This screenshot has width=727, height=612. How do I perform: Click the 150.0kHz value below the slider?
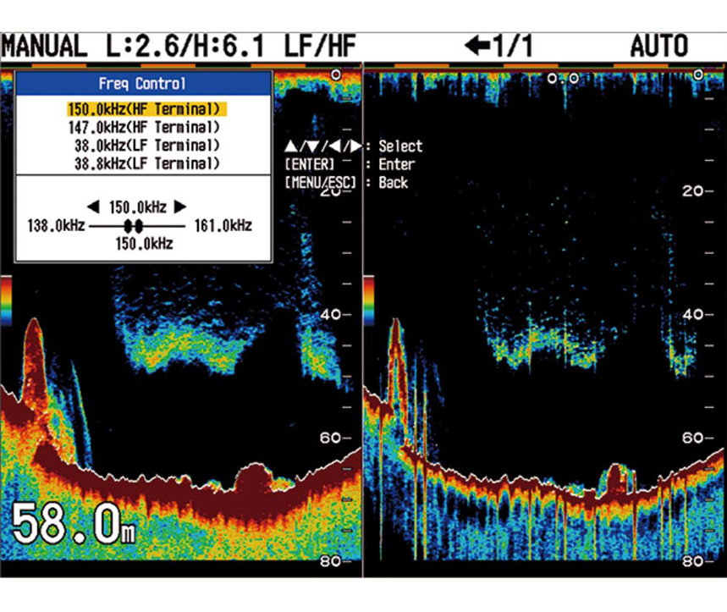click(144, 244)
